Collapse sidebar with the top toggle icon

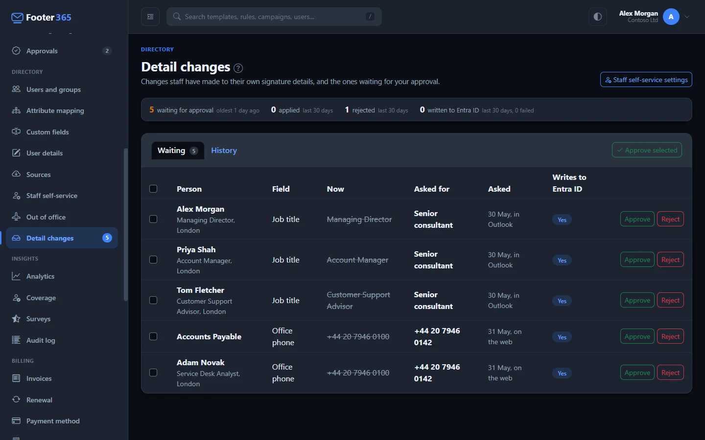tap(150, 17)
